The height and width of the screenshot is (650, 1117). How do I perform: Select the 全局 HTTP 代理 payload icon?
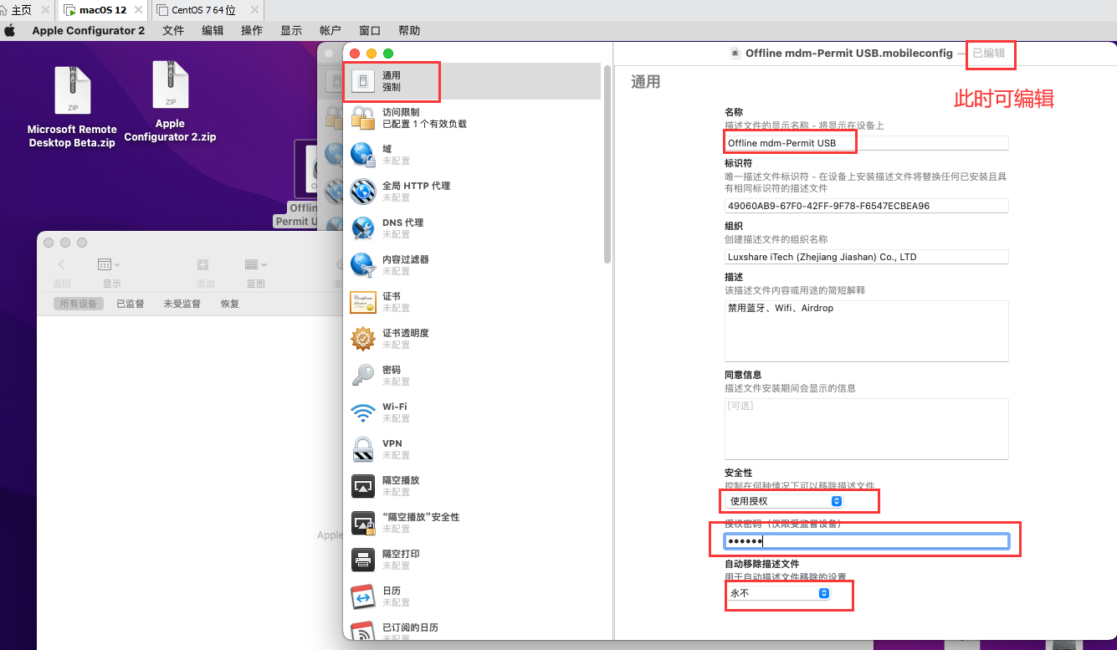pos(363,192)
